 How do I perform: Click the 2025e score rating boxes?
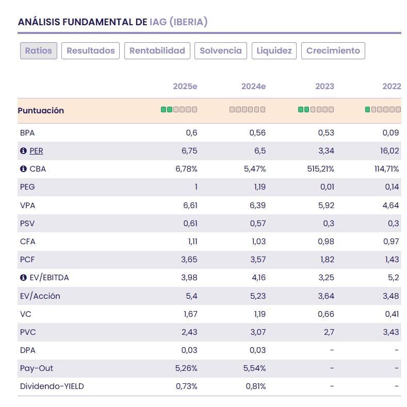click(x=178, y=110)
